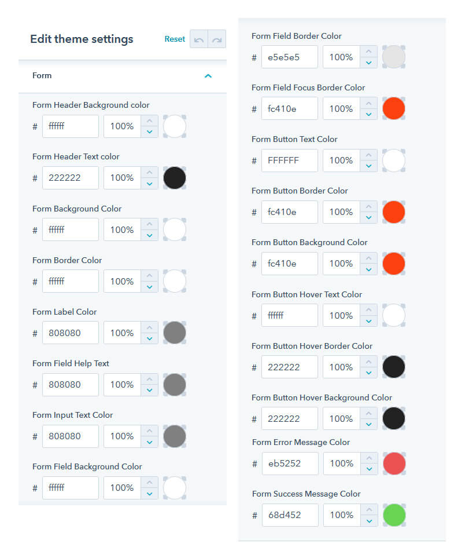Click the redo arrow icon
This screenshot has width=469, height=547.
click(217, 39)
